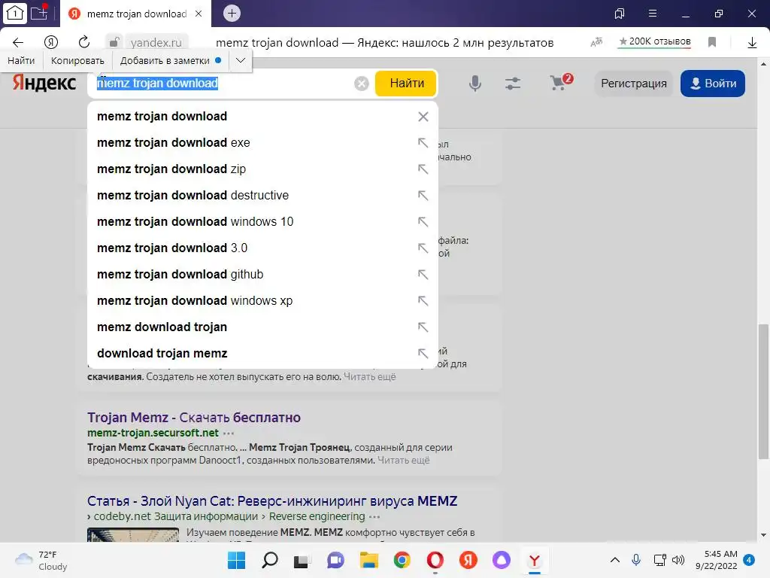This screenshot has width=770, height=578.
Task: Start voice search with microphone icon
Action: click(x=475, y=84)
